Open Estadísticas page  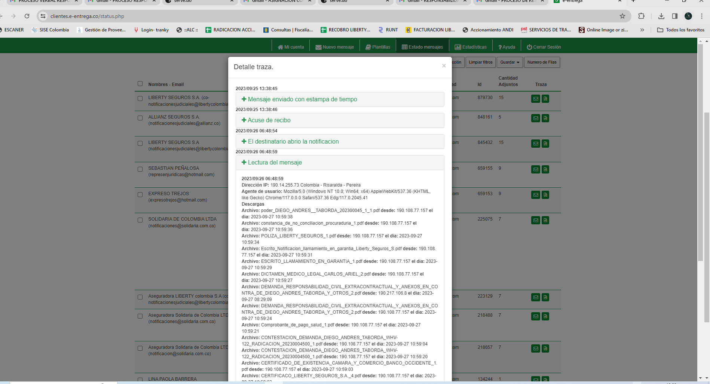471,47
